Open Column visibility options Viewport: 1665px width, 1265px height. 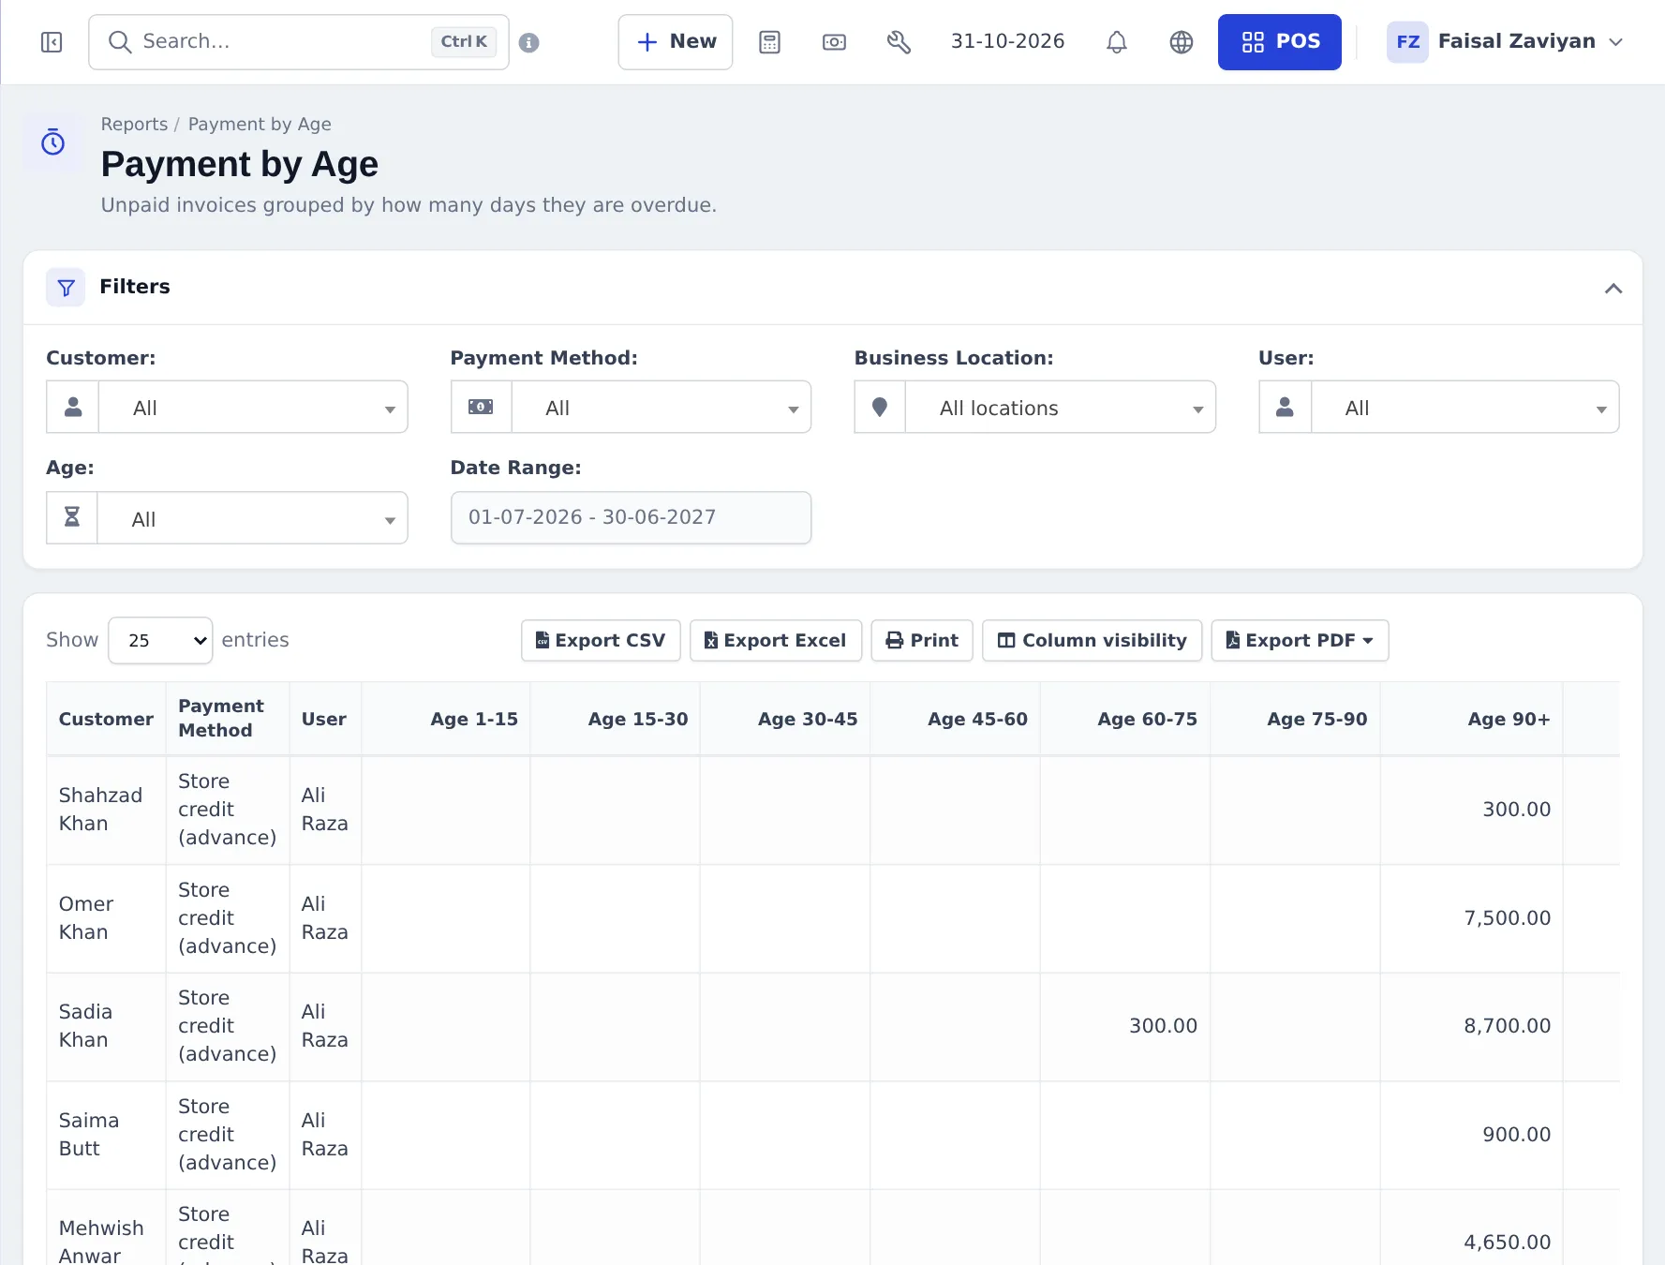[x=1092, y=640]
